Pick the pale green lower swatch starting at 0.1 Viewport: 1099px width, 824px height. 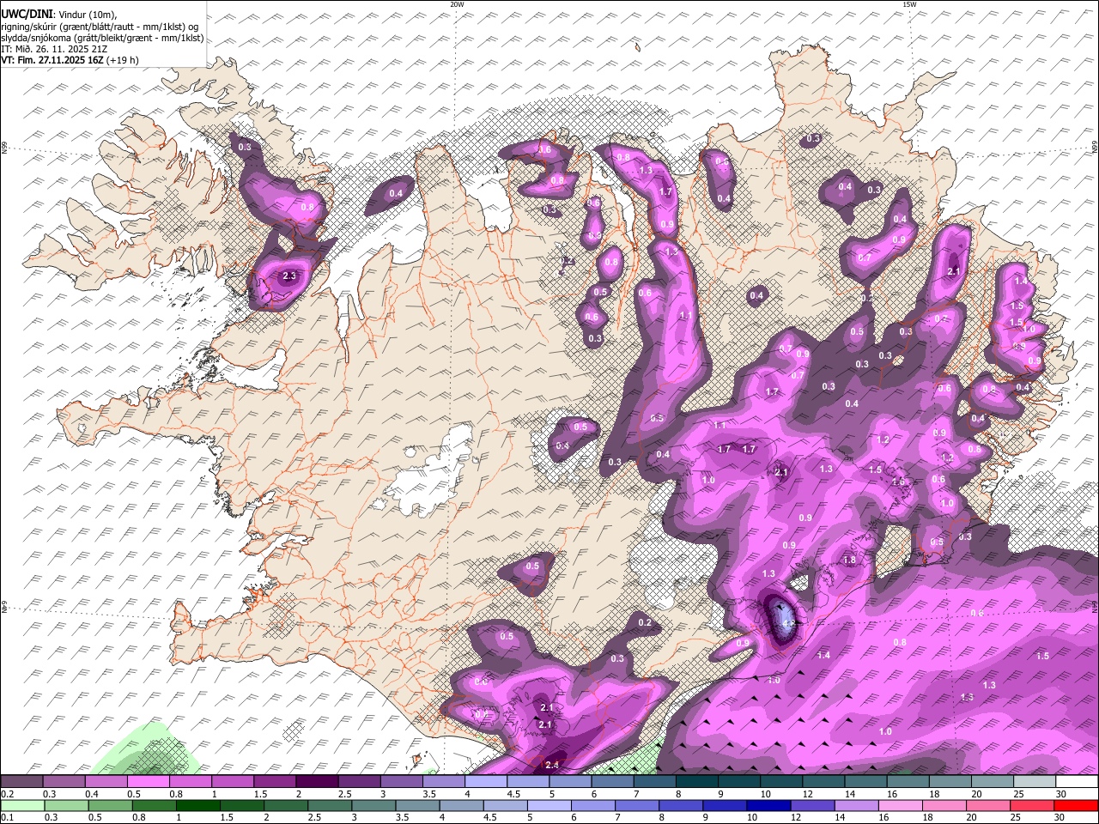[x=22, y=806]
